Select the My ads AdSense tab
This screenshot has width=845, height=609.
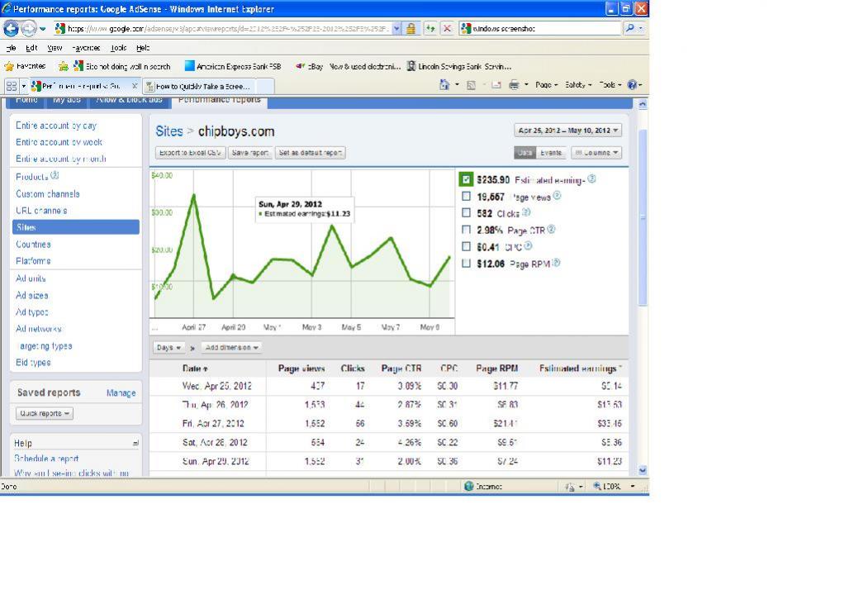[66, 101]
